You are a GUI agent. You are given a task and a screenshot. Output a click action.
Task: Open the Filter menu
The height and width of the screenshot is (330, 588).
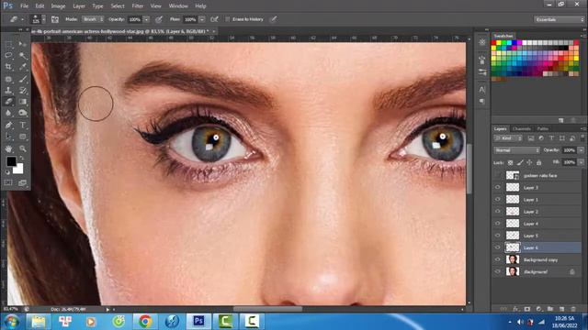click(x=137, y=6)
